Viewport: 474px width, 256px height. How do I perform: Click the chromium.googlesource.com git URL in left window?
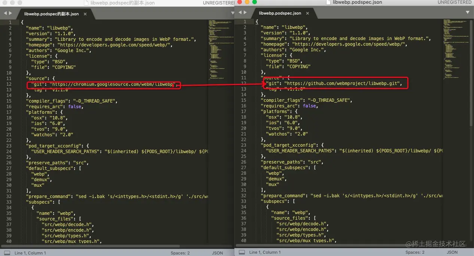coord(113,84)
